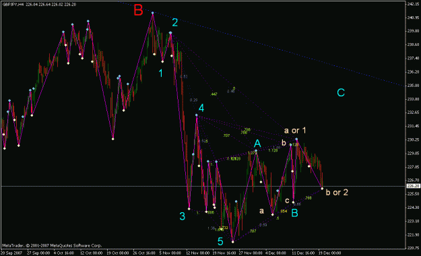421x256 pixels.
Task: Click the cyan wave label 2
Action: point(174,22)
